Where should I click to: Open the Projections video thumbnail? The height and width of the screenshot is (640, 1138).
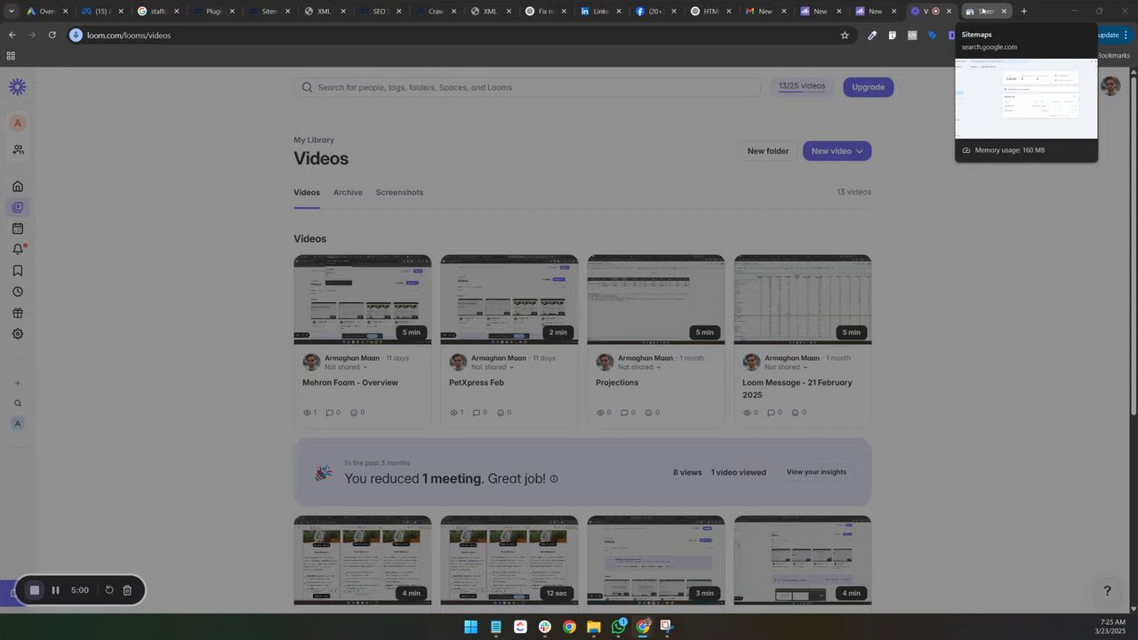[656, 300]
